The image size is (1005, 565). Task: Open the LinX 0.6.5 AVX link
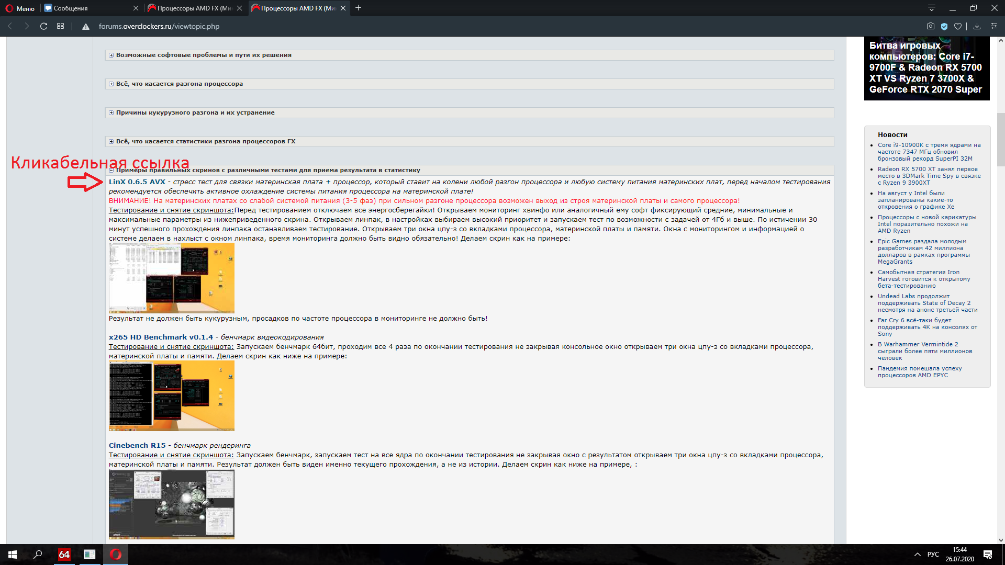tap(137, 182)
